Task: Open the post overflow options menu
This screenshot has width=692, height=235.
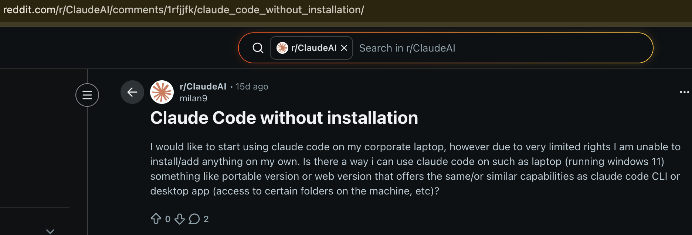Action: click(685, 92)
